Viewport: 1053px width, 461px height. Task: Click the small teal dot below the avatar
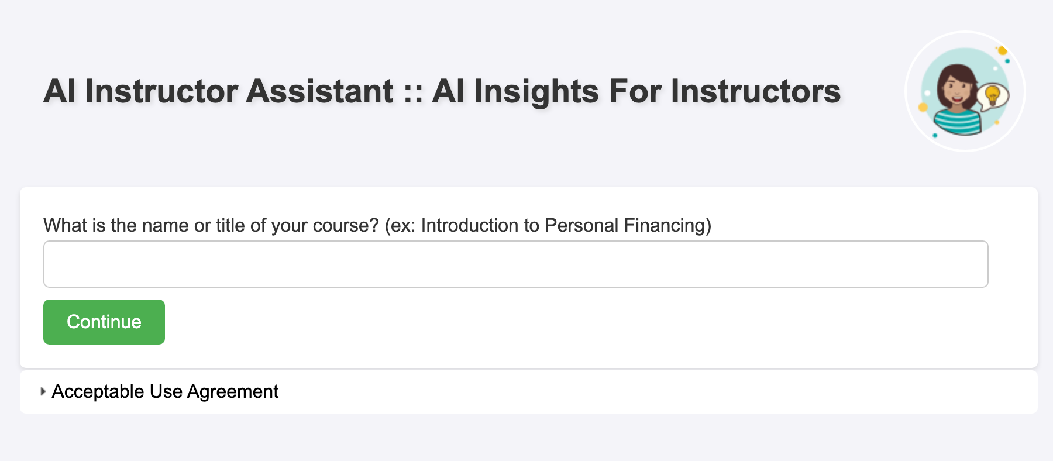point(935,135)
